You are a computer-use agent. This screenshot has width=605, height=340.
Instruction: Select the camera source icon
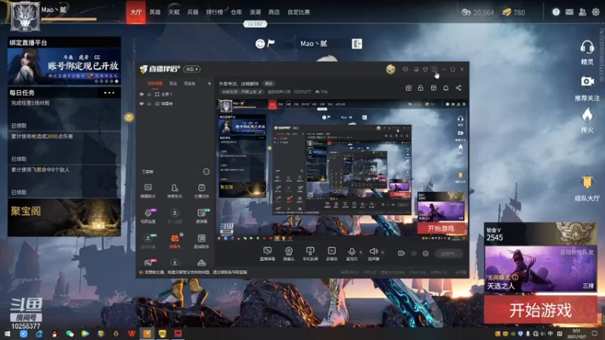click(x=289, y=252)
